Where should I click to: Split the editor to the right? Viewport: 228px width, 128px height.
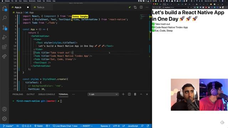click(x=141, y=7)
